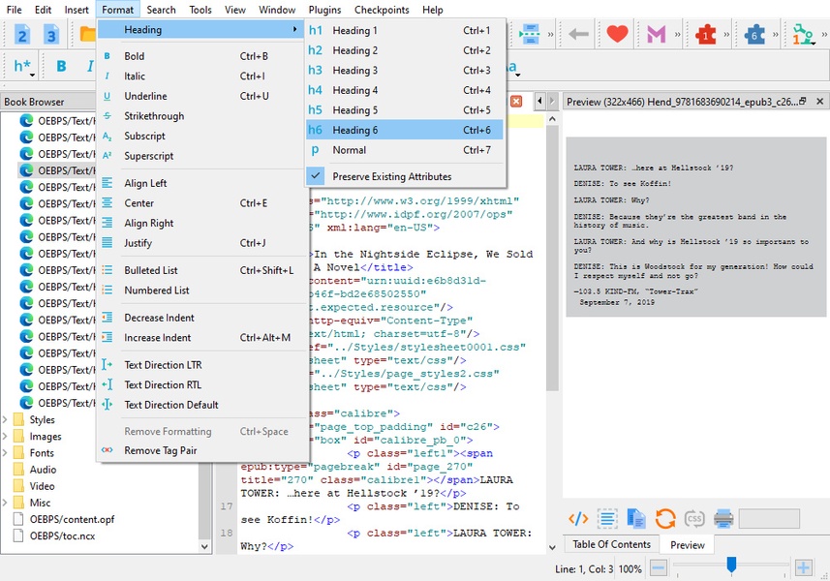Select the Preview tab
The width and height of the screenshot is (830, 581).
point(687,545)
